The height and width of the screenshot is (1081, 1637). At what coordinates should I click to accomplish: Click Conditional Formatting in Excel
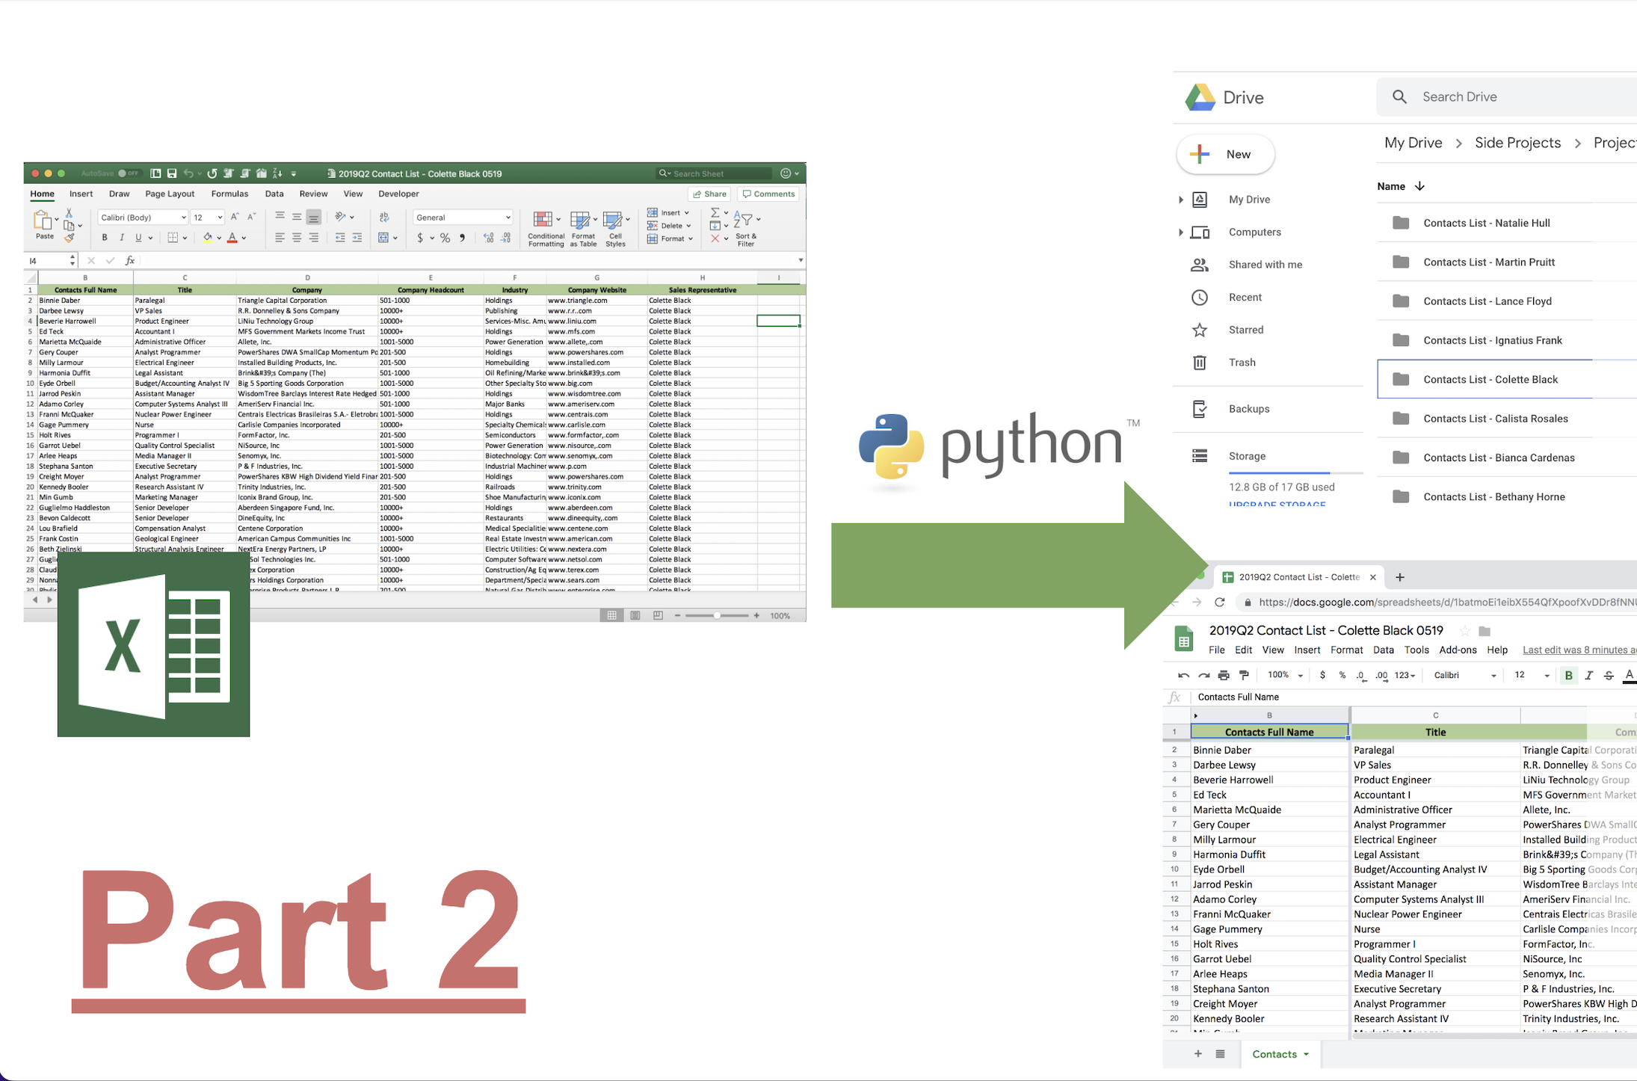coord(546,228)
